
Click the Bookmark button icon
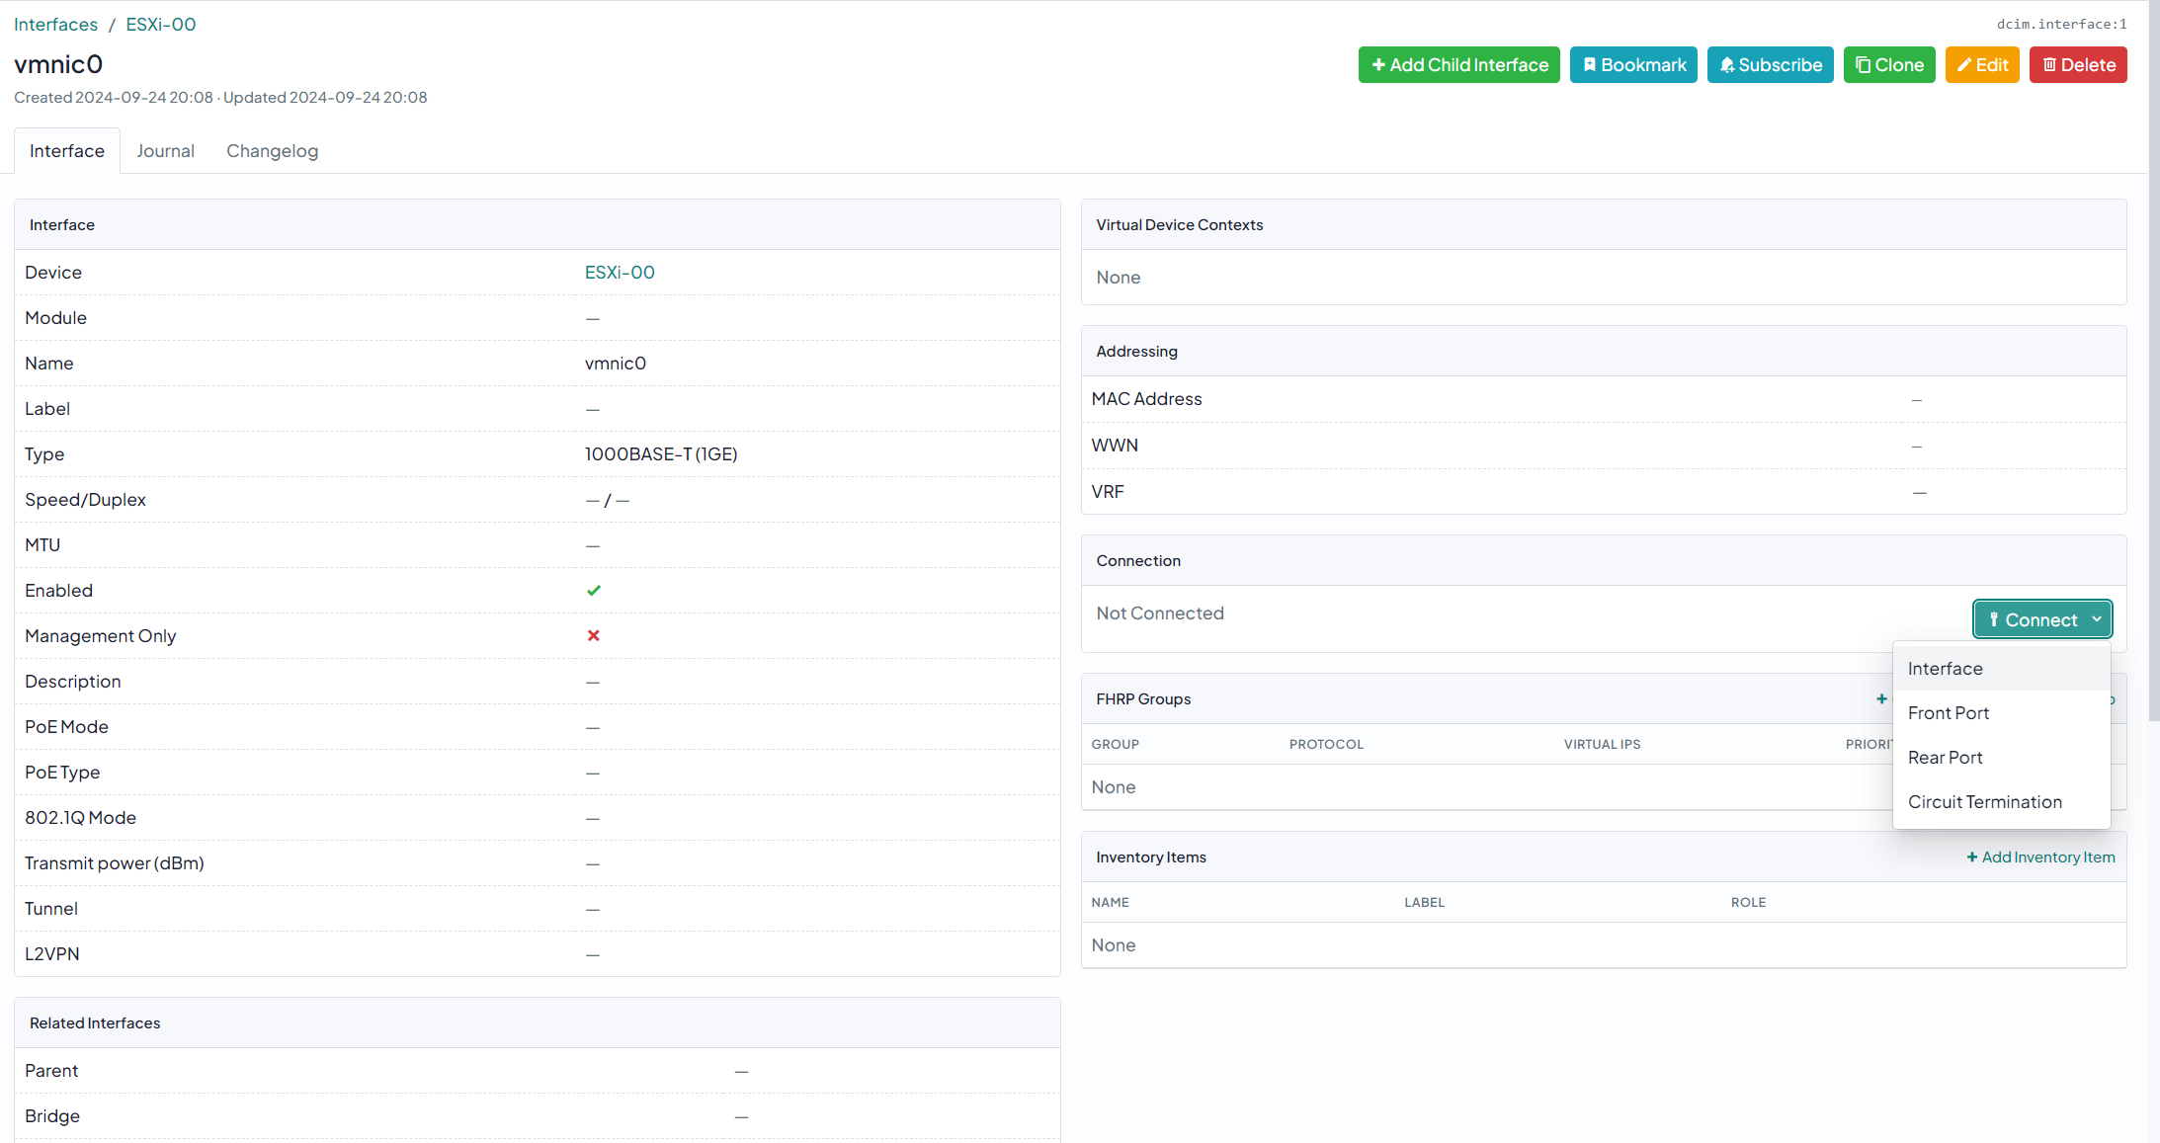(x=1590, y=65)
